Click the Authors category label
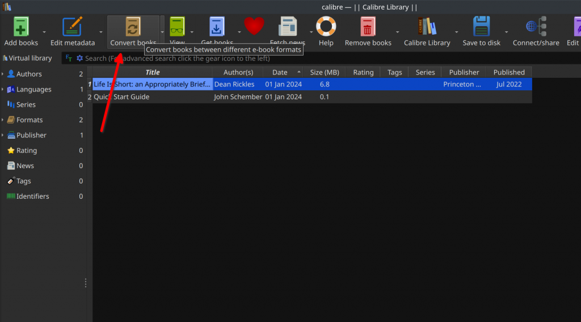The image size is (581, 322). point(29,74)
